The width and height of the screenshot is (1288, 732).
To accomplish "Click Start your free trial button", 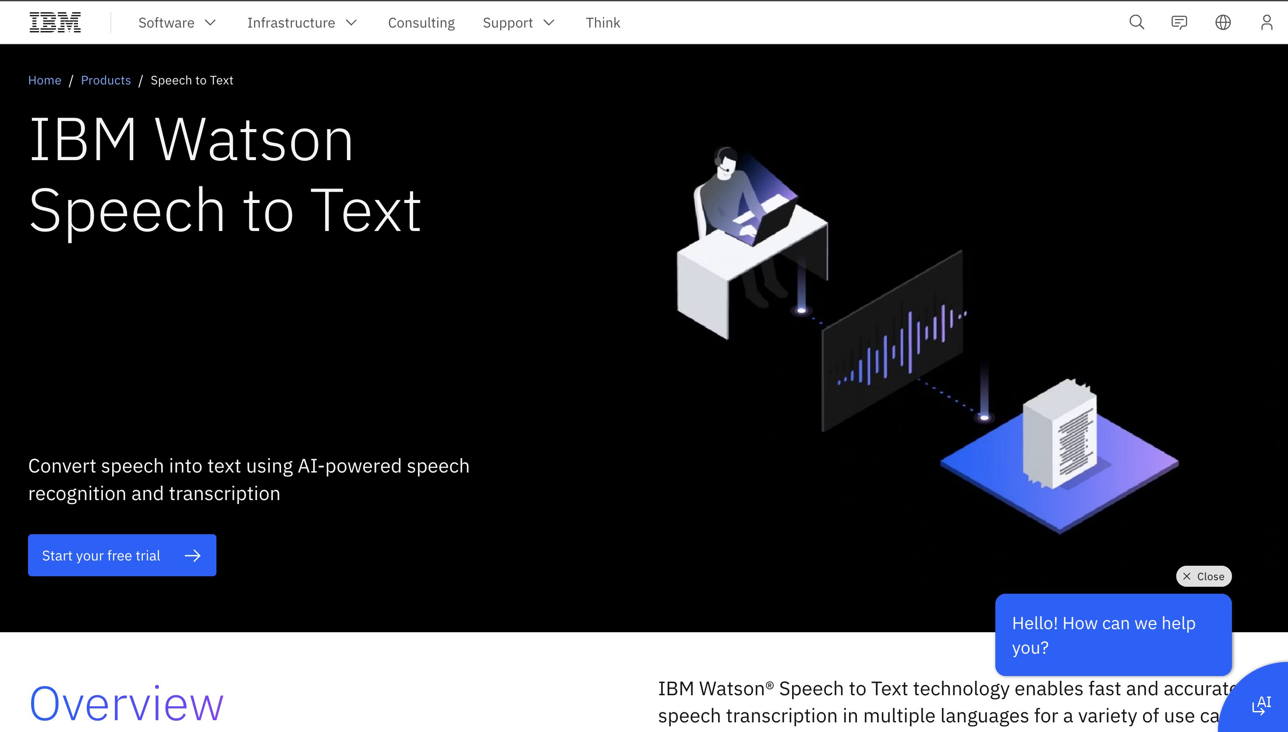I will 122,555.
